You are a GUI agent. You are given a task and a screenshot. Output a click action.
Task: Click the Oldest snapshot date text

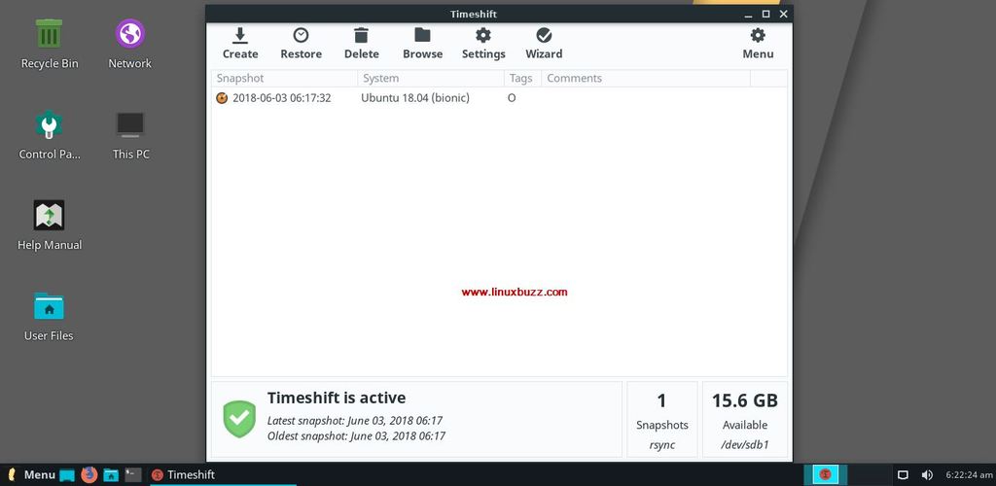tap(356, 435)
